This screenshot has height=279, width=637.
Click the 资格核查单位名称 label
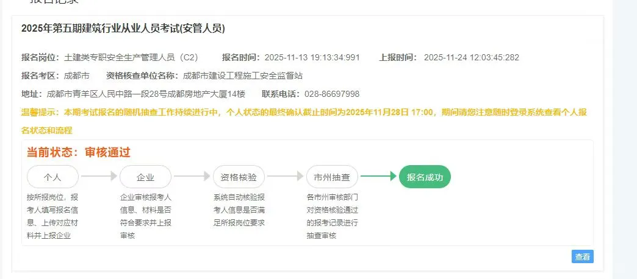(x=143, y=76)
